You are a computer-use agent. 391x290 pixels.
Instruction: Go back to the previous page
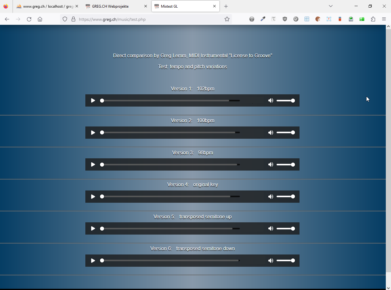click(7, 19)
